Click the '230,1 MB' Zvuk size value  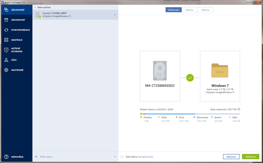pos(184,121)
